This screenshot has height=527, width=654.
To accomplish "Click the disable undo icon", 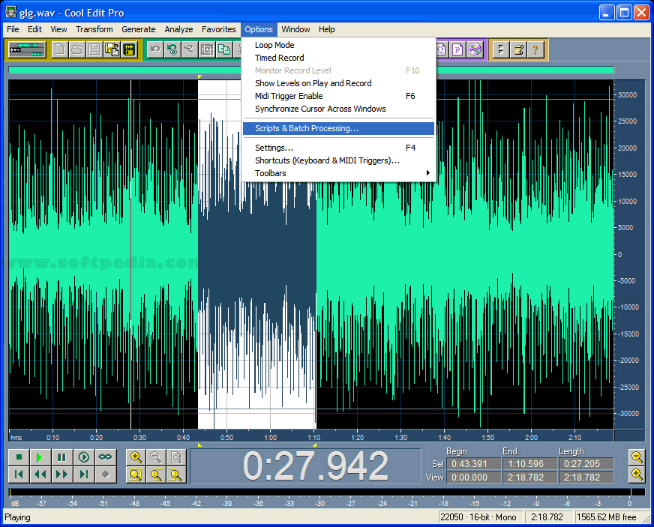I will (x=172, y=49).
